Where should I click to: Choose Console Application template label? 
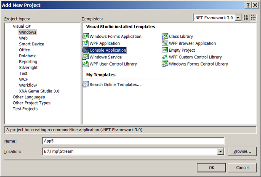click(108, 50)
